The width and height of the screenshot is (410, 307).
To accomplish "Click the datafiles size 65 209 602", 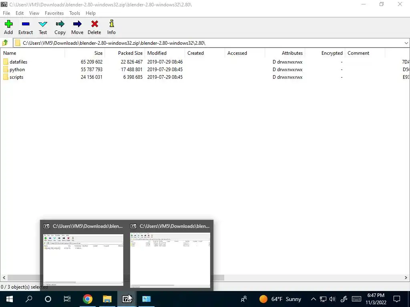I will click(x=92, y=62).
